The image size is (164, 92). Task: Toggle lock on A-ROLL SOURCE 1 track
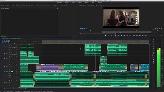tap(5, 47)
